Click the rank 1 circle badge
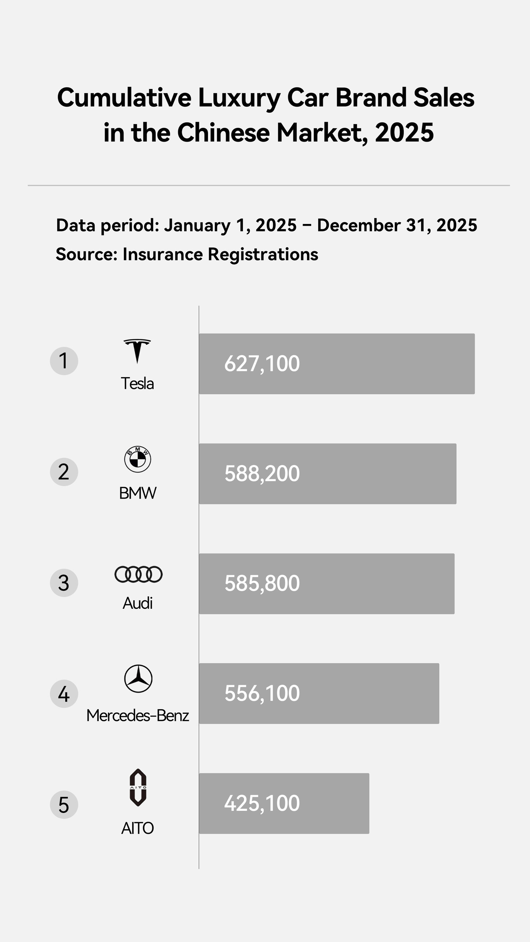 (x=64, y=361)
